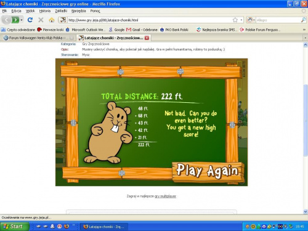
Task: Click the Gry Zręcznościowe category text
Action: [x=95, y=44]
